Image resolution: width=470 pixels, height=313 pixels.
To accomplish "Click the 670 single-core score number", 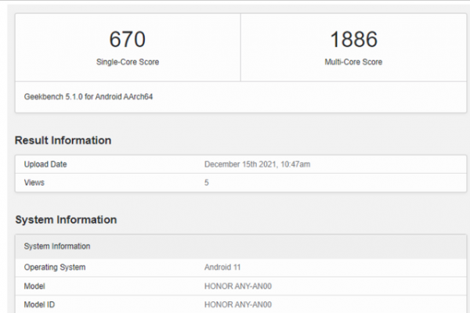I will point(128,39).
